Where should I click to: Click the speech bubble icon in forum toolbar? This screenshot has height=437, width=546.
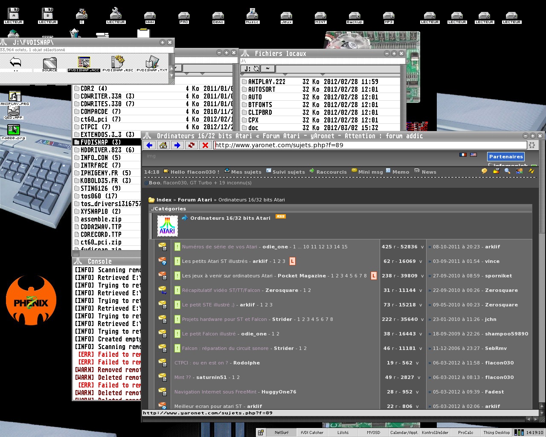pos(484,171)
